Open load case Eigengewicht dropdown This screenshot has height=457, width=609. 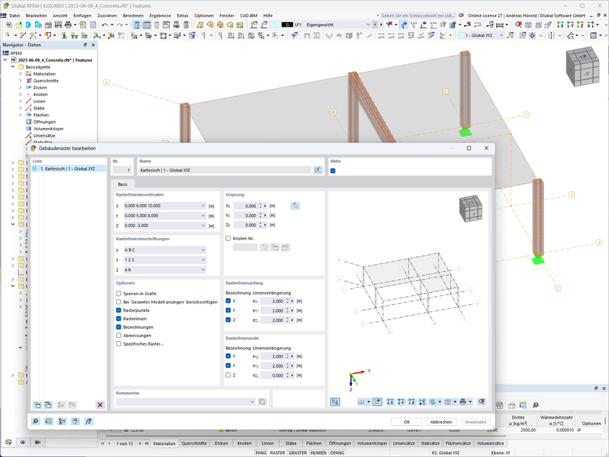pyautogui.click(x=368, y=24)
